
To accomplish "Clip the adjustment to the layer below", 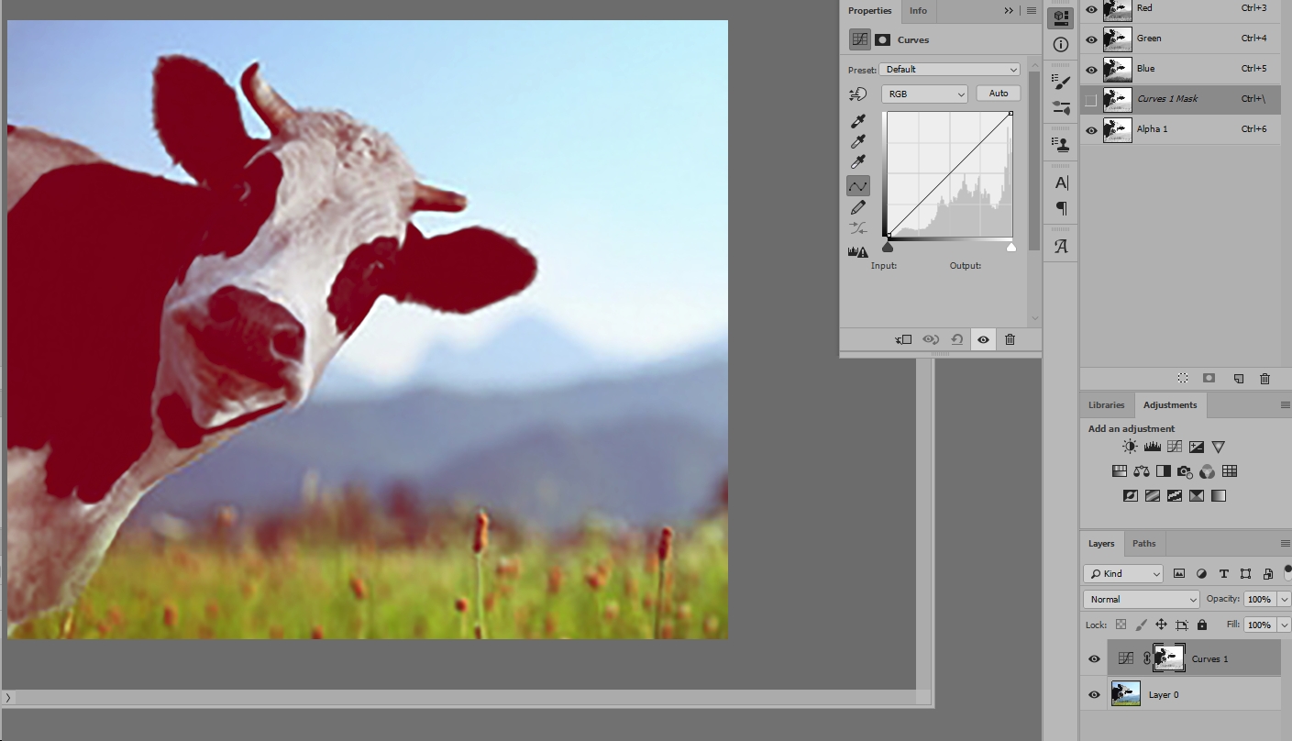I will [903, 339].
